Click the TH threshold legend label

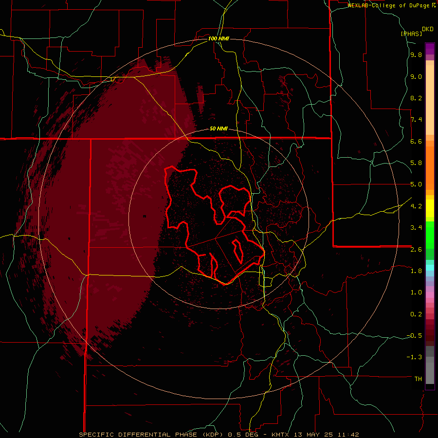click(418, 379)
